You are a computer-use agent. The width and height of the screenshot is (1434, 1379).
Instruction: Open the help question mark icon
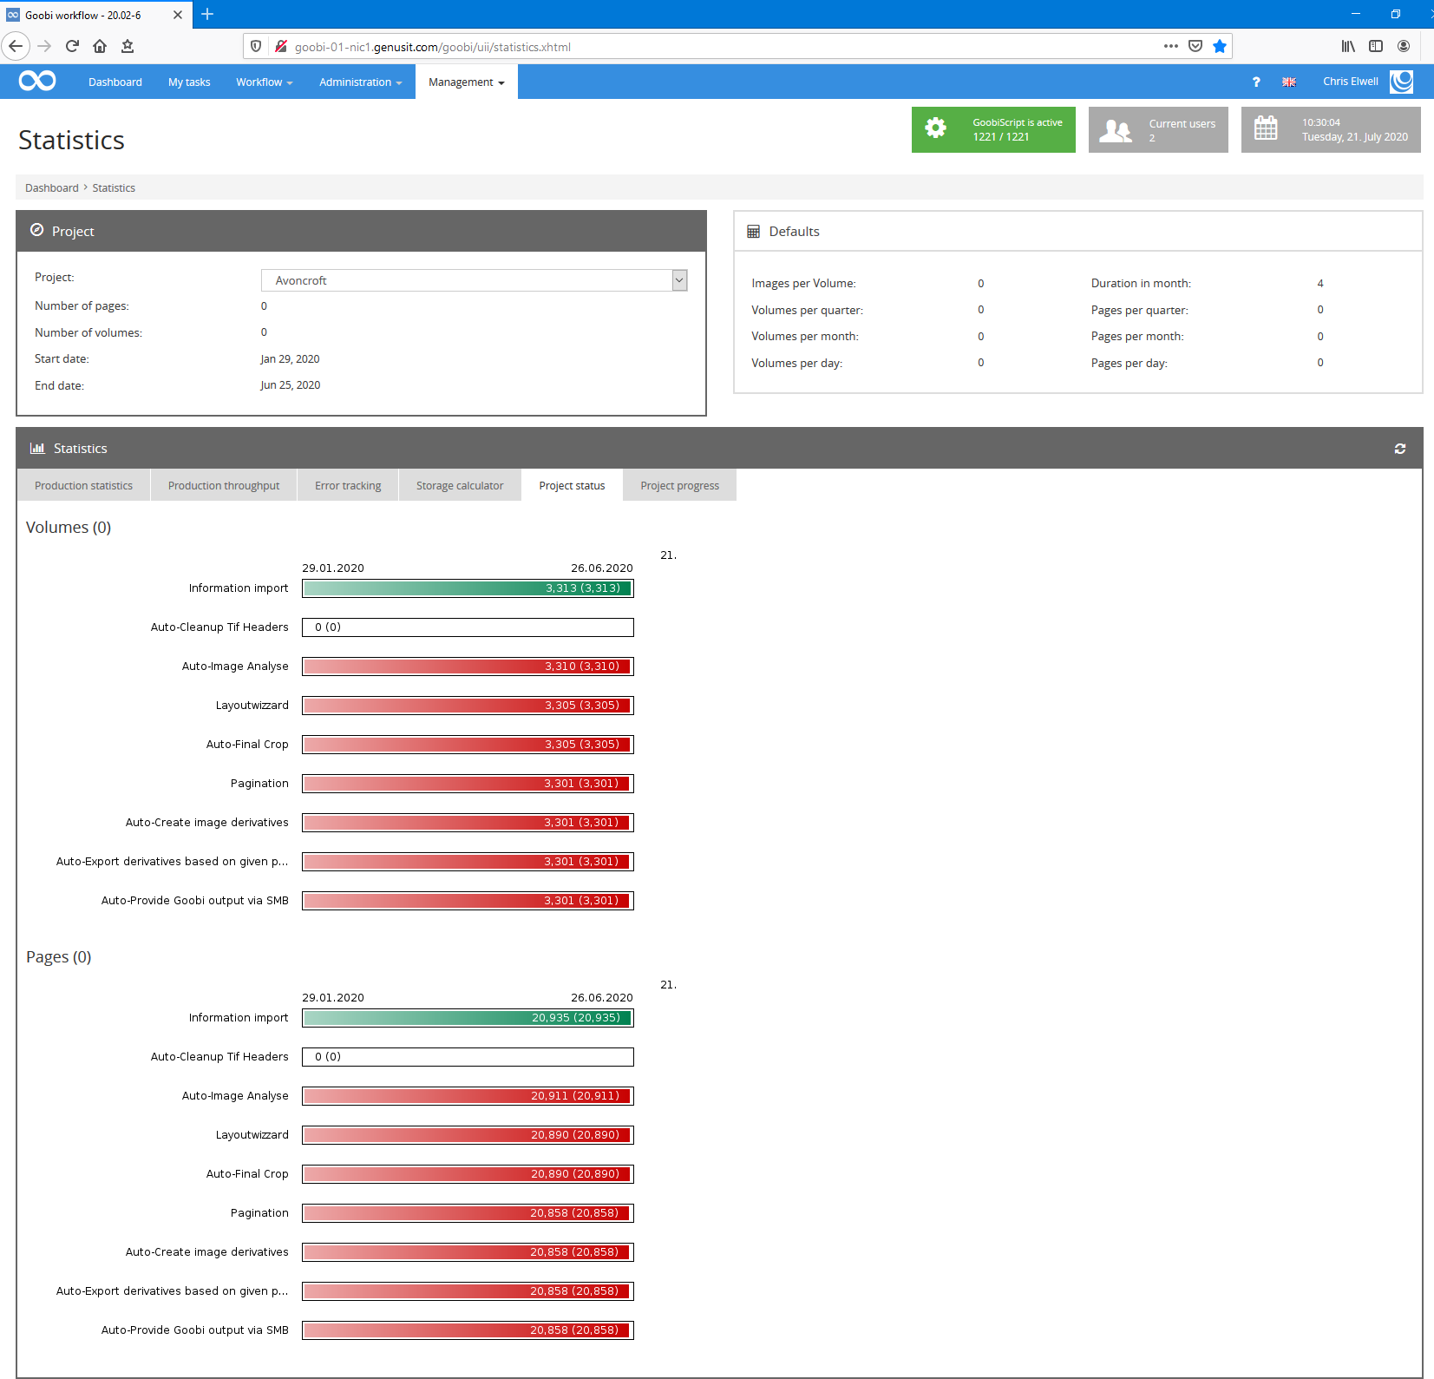point(1255,82)
